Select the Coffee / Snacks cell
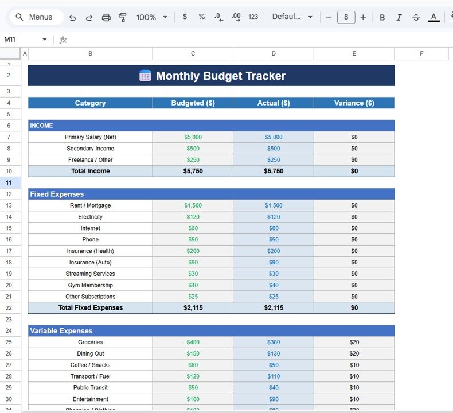 (x=91, y=365)
